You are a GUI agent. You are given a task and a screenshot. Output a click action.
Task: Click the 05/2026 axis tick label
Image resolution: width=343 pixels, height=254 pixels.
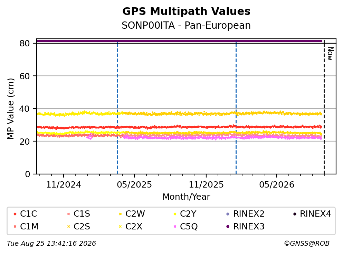[277, 185]
